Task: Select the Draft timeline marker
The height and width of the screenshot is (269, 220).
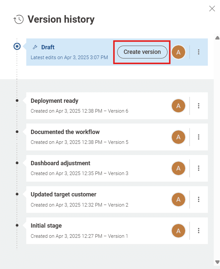Action: 17,46
